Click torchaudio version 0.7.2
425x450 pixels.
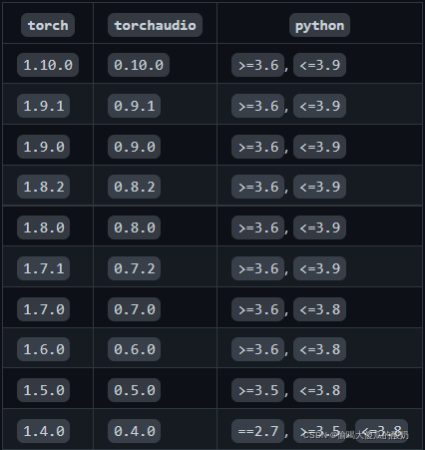tap(135, 268)
